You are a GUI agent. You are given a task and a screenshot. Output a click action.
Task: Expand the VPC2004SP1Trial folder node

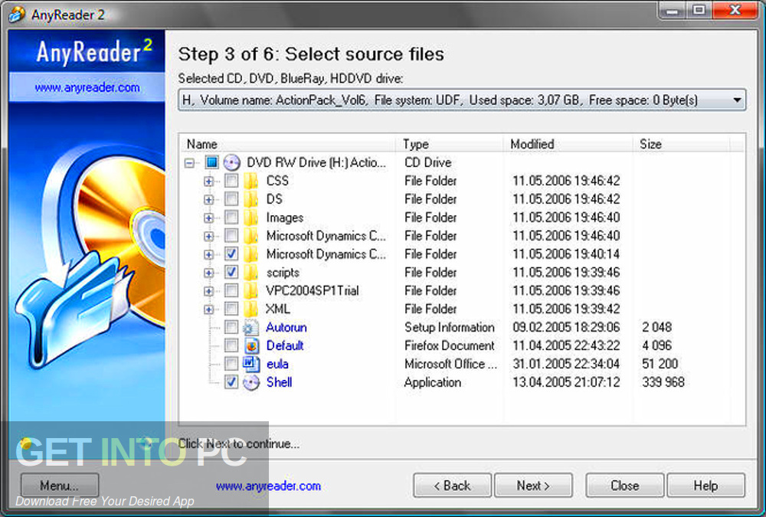208,291
